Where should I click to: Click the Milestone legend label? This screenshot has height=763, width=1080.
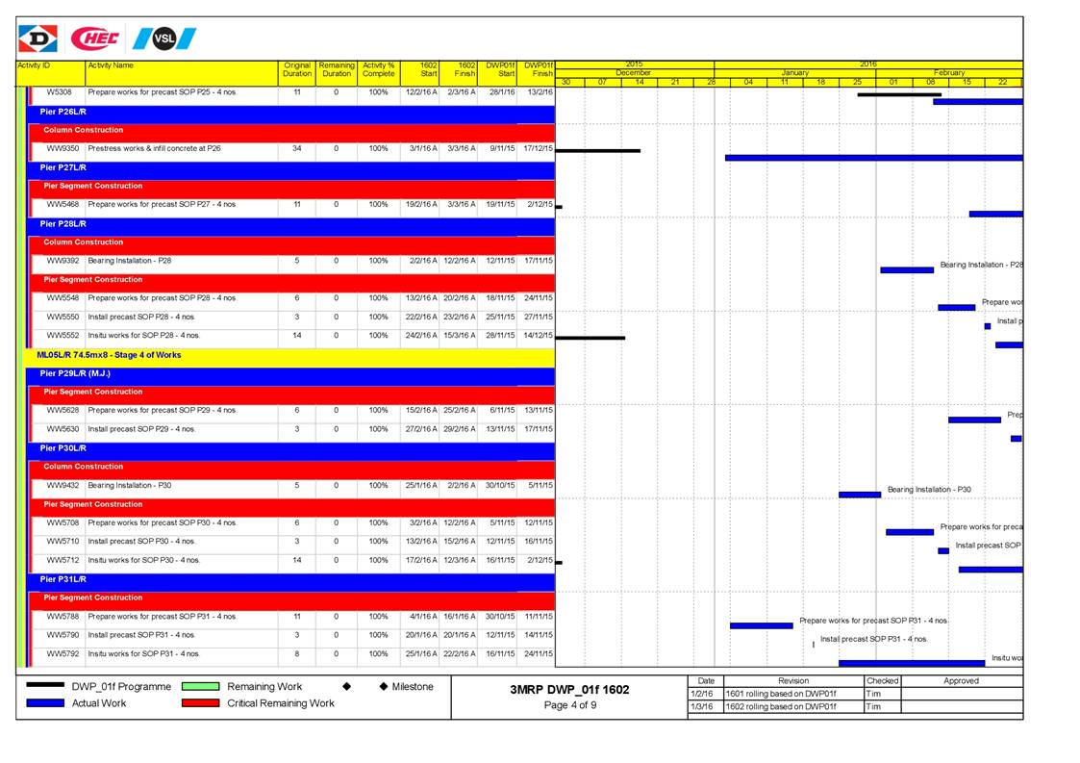tap(413, 686)
